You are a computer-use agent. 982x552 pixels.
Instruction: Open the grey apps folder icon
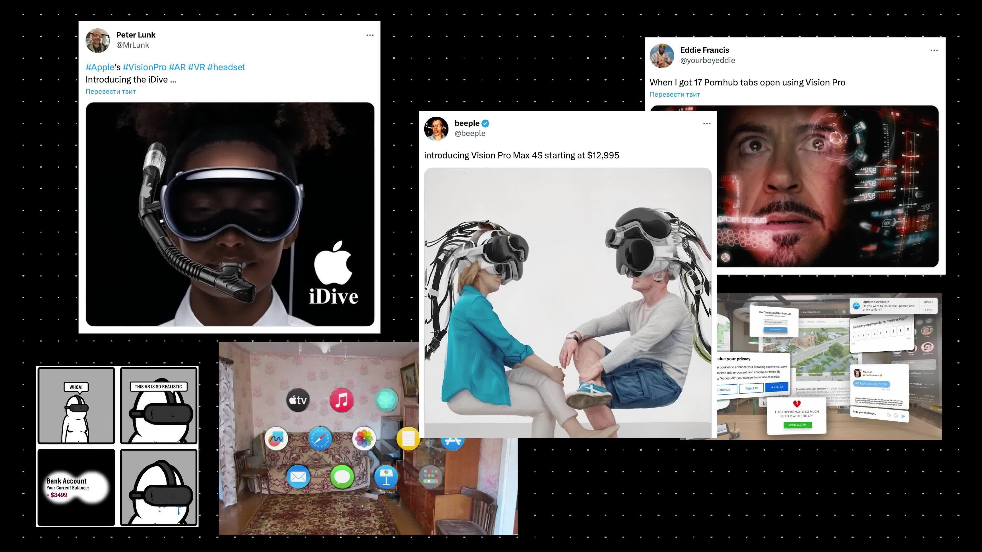click(x=430, y=477)
